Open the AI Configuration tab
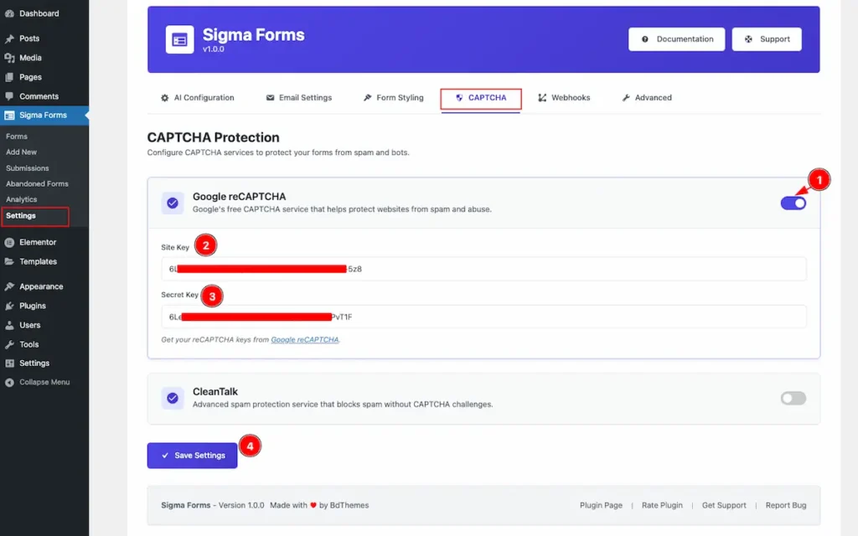The image size is (858, 536). tap(198, 98)
